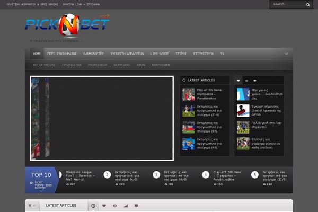Viewport: 318px width, 212px height.
Task: Open the ΒΑΘΜΟΛΟΓΙΕΣ menu item
Action: (x=93, y=54)
